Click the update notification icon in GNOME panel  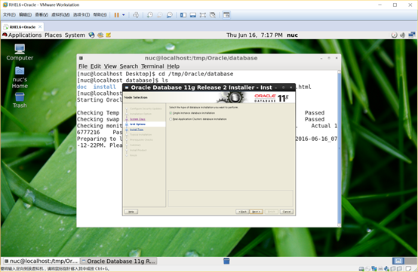click(395, 35)
